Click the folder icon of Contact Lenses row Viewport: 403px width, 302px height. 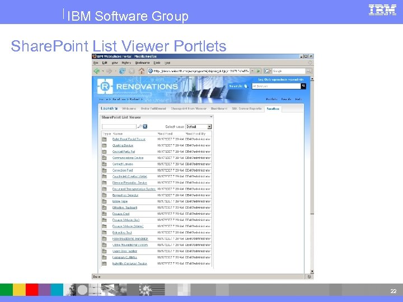pos(104,164)
